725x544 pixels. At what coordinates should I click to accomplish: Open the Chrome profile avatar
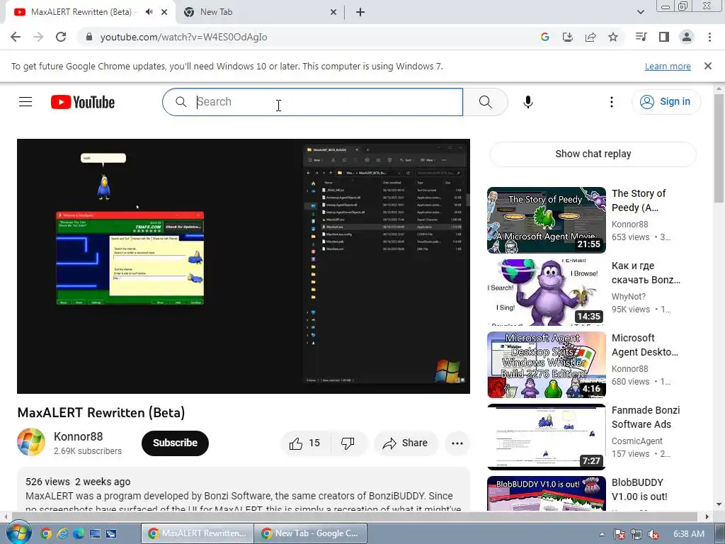(687, 37)
